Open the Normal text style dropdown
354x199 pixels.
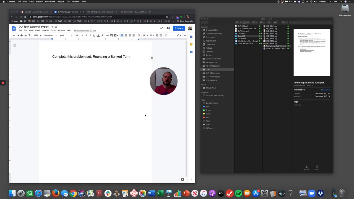coord(50,35)
